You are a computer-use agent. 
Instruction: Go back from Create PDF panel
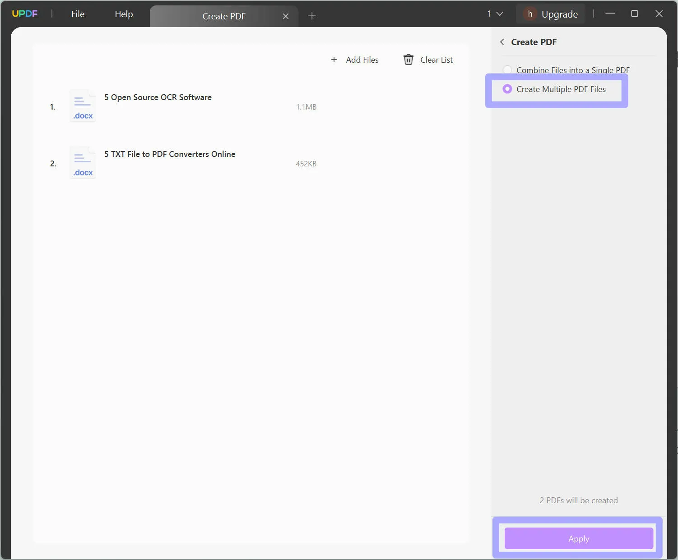click(502, 42)
